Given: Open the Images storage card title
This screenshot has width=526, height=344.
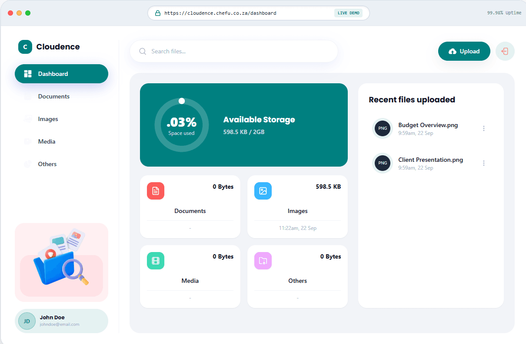Looking at the screenshot, I should (x=298, y=211).
